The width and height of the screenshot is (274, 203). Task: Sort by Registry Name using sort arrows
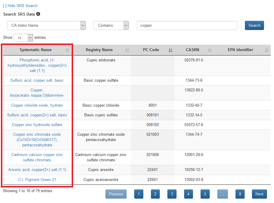click(x=127, y=50)
